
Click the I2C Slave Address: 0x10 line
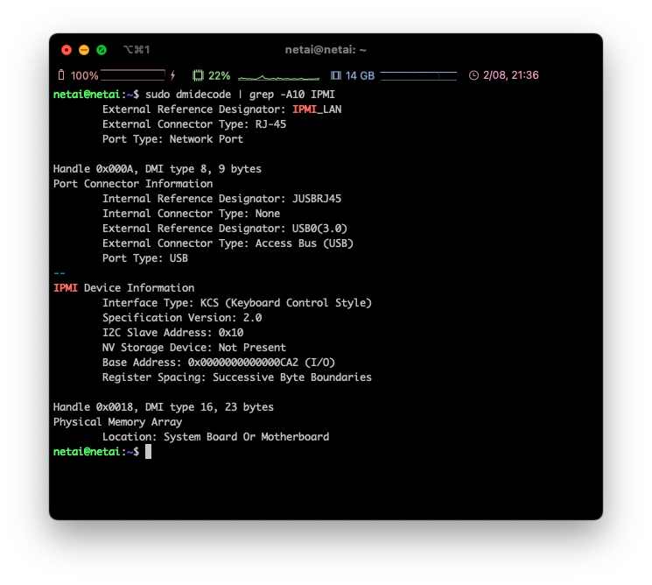172,333
